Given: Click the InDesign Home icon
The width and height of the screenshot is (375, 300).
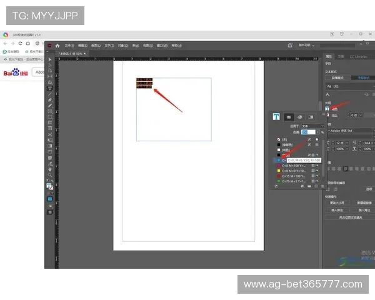Looking at the screenshot, I should (x=57, y=46).
